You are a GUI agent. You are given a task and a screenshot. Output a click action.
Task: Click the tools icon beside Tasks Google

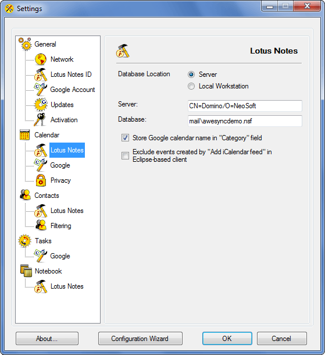pos(41,256)
